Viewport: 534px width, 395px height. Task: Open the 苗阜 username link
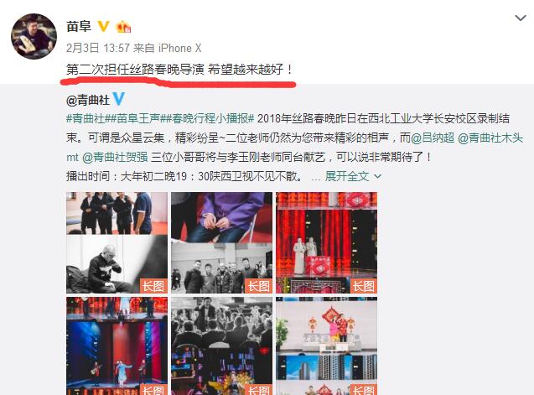[79, 26]
